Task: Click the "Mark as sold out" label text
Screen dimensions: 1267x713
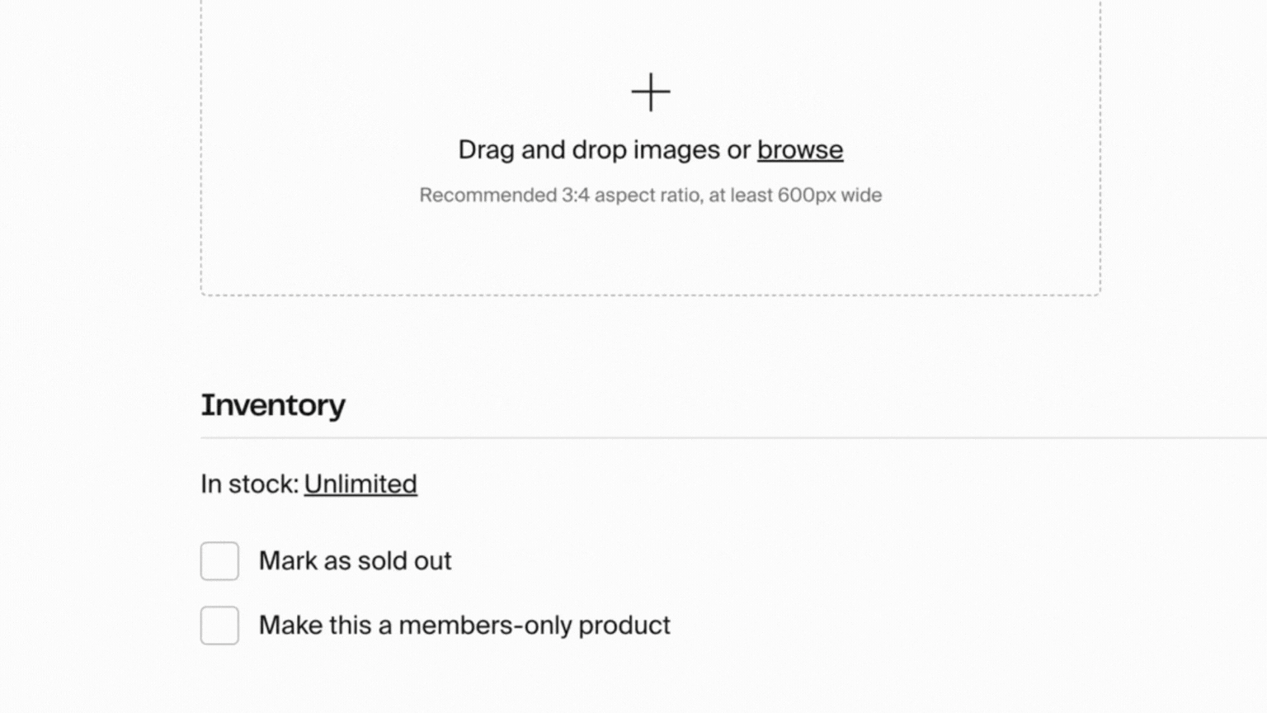Action: [x=355, y=561]
